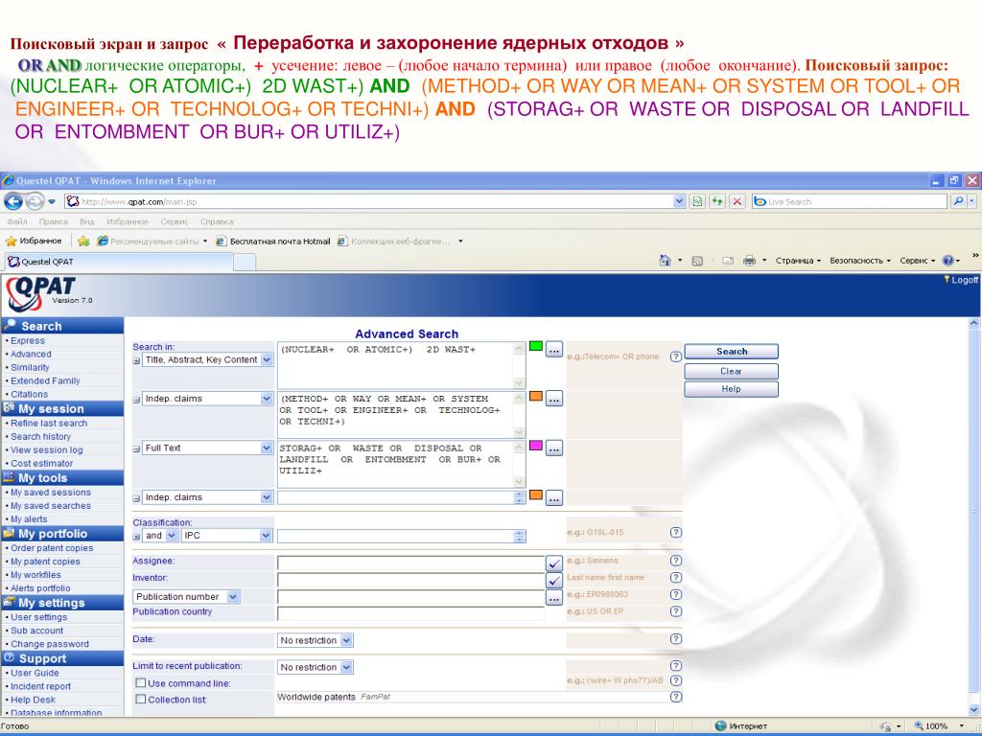Enable the Collection list checkbox
The width and height of the screenshot is (982, 736).
[141, 699]
